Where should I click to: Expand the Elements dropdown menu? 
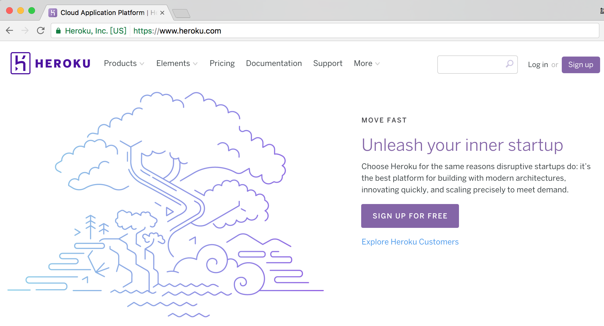pos(177,63)
